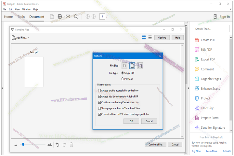This screenshot has width=234, height=156.
Task: Open the Comment tool
Action: [204, 69]
